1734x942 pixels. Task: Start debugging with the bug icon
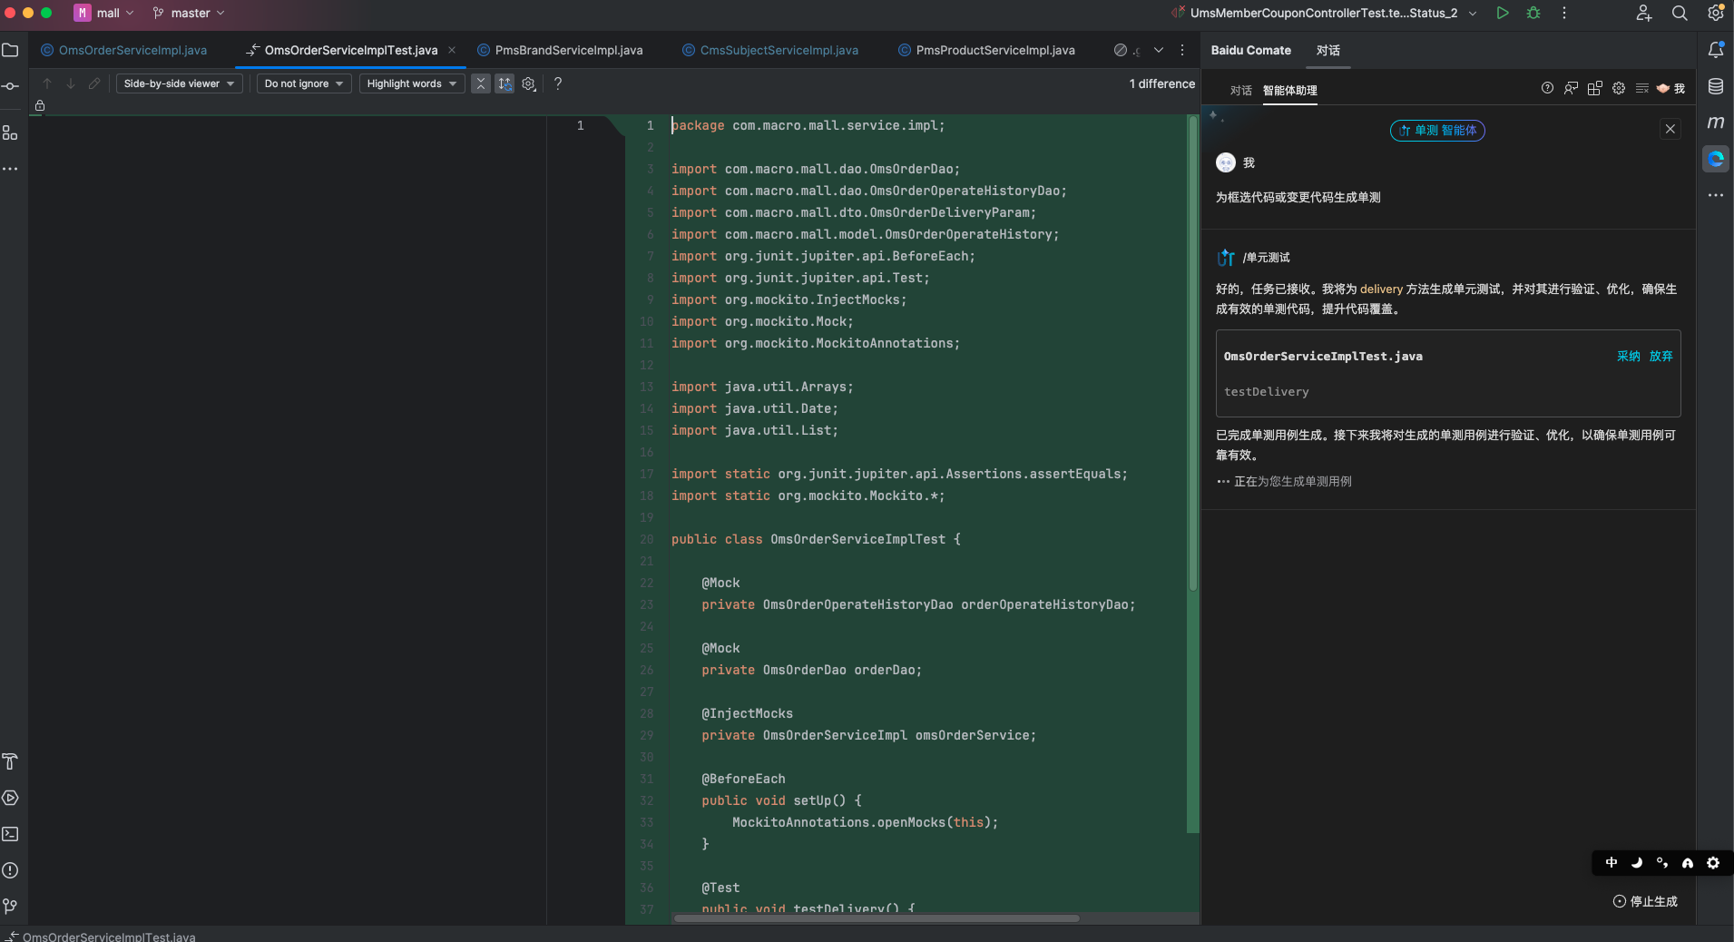pyautogui.click(x=1533, y=13)
